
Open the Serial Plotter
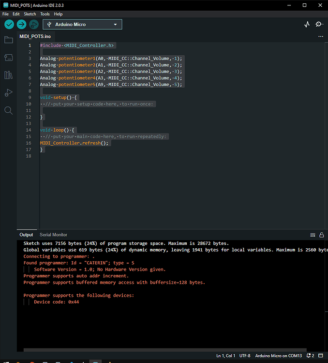coord(307,24)
